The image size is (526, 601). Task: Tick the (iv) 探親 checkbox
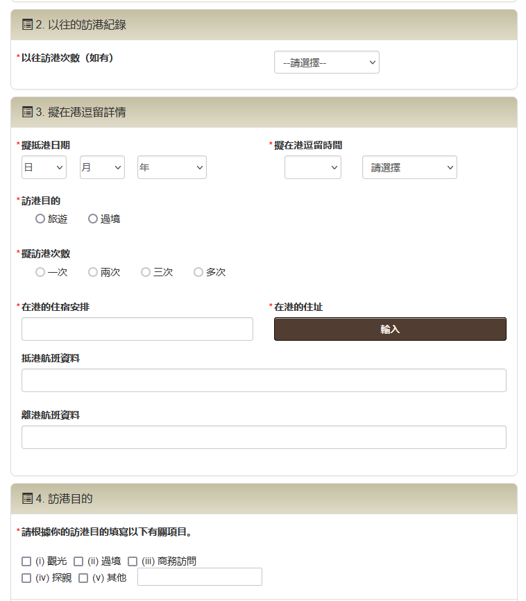(x=26, y=578)
